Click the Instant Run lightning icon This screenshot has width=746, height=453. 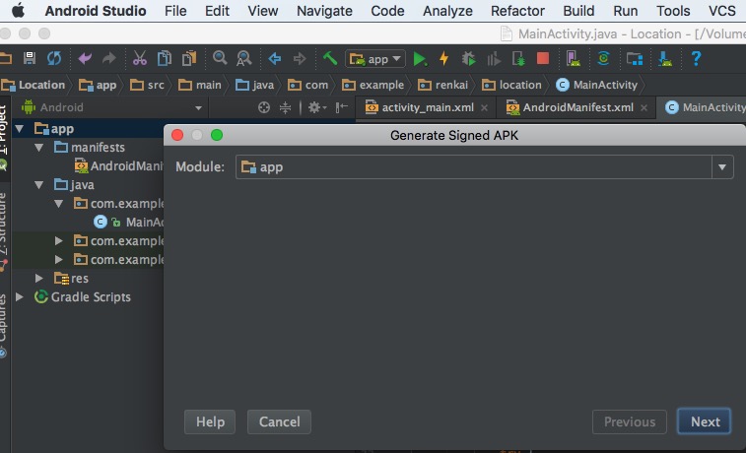pos(443,58)
